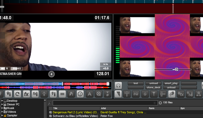Image resolution: width=203 pixels, height=118 pixels.
Task: Toggle headphone monitoring icon
Action: pyautogui.click(x=118, y=85)
